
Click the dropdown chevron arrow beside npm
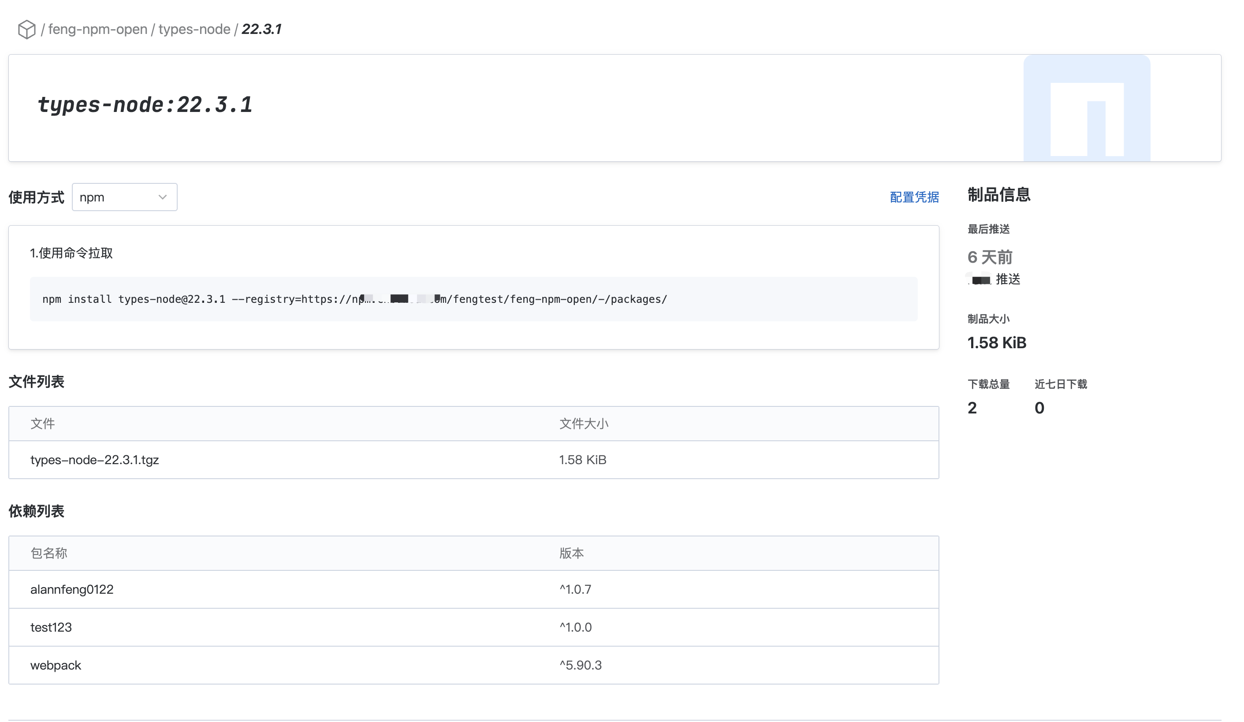(162, 197)
